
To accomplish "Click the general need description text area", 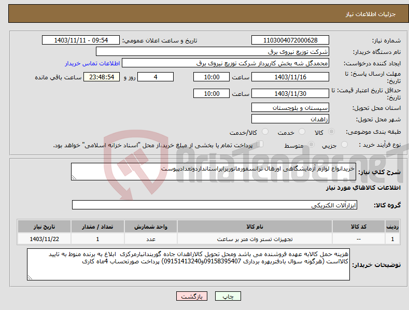I will [214, 172].
